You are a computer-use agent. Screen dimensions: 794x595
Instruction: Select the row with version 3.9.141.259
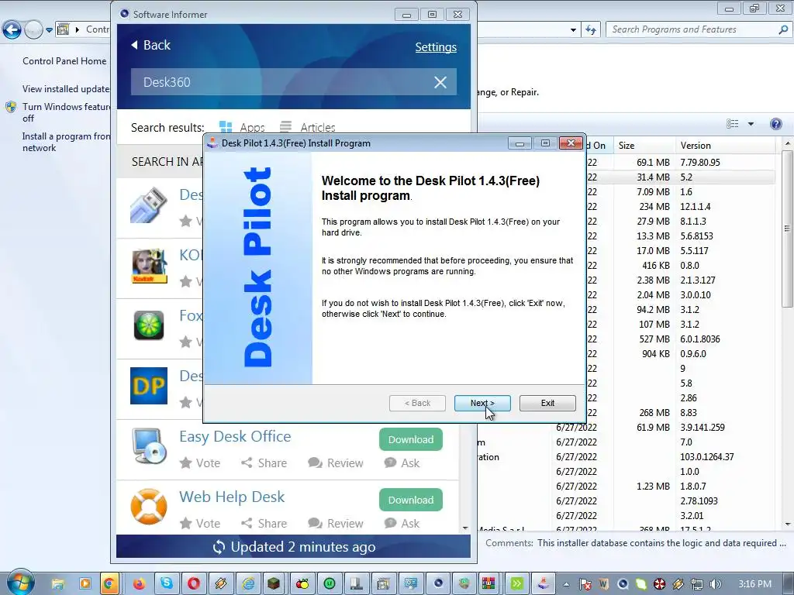(628, 428)
